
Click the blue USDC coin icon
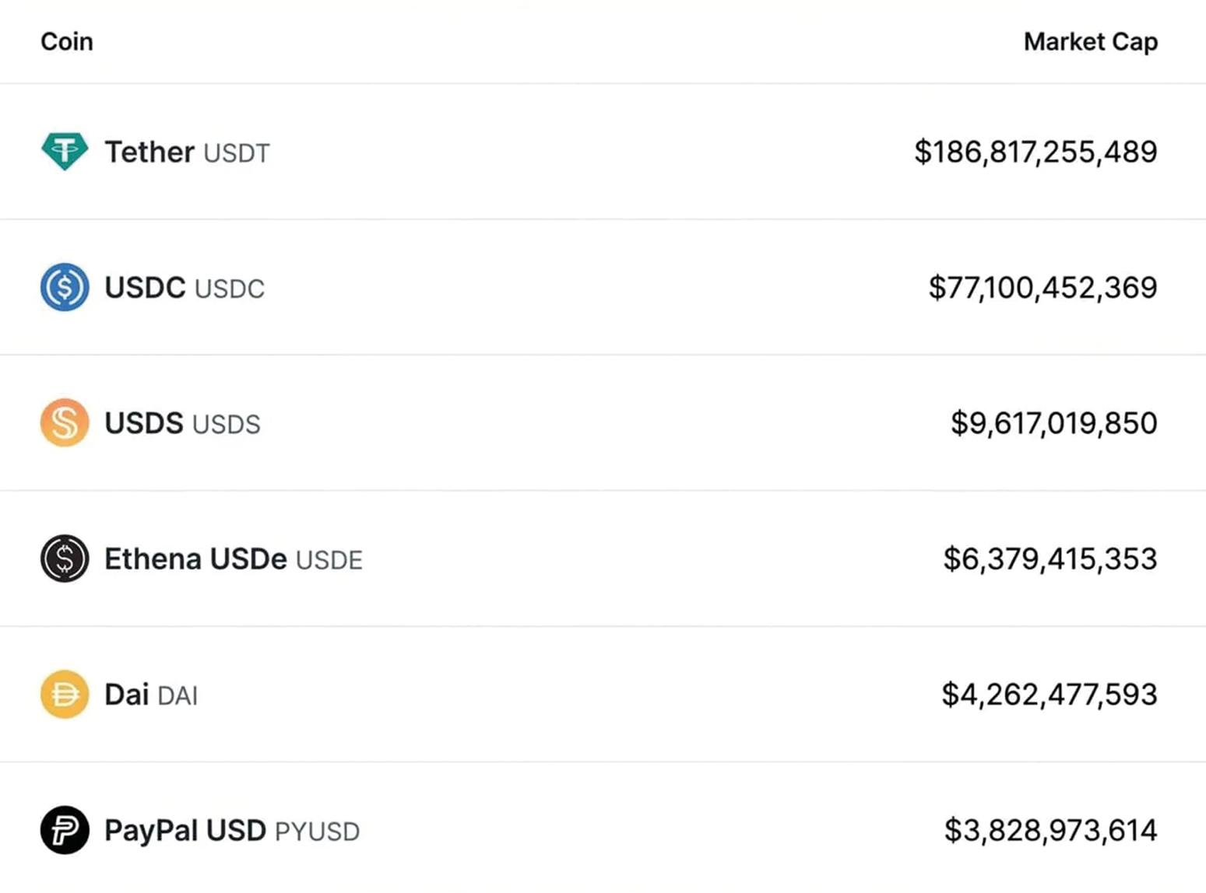(65, 287)
